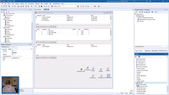
Task: Click the Save floppy-disk icon in toolbar
Action: click(x=18, y=6)
